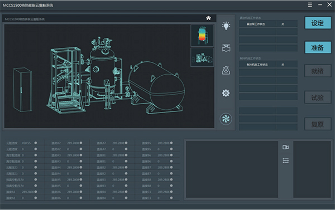Click the 289.2808 value of 温度A4
Image resolution: width=335 pixels, height=210 pixels.
click(x=73, y=167)
